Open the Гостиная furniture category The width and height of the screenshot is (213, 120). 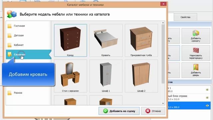click(x=29, y=26)
